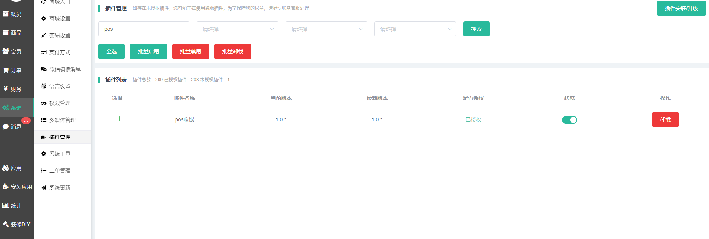Open 权限管理 in the submenu
The image size is (709, 239).
(x=60, y=103)
